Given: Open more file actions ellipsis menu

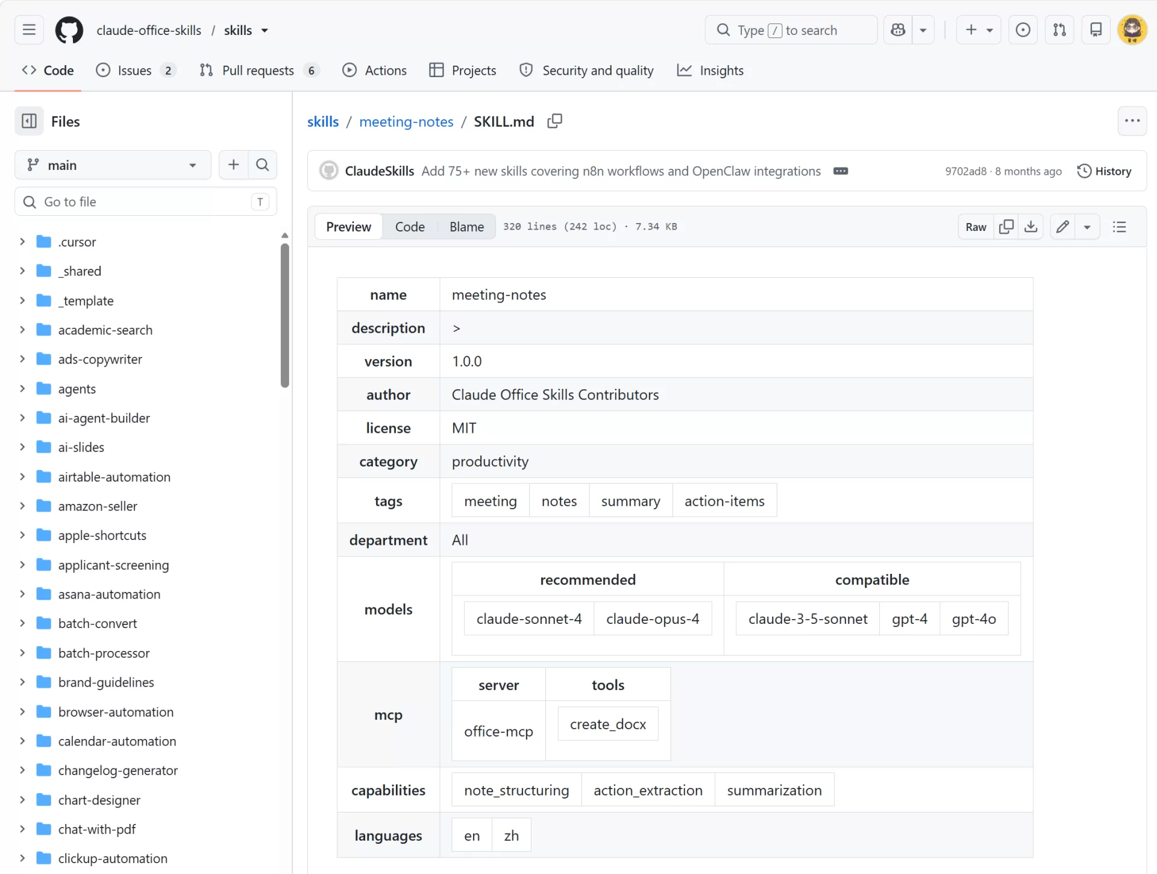Looking at the screenshot, I should click(x=1132, y=121).
